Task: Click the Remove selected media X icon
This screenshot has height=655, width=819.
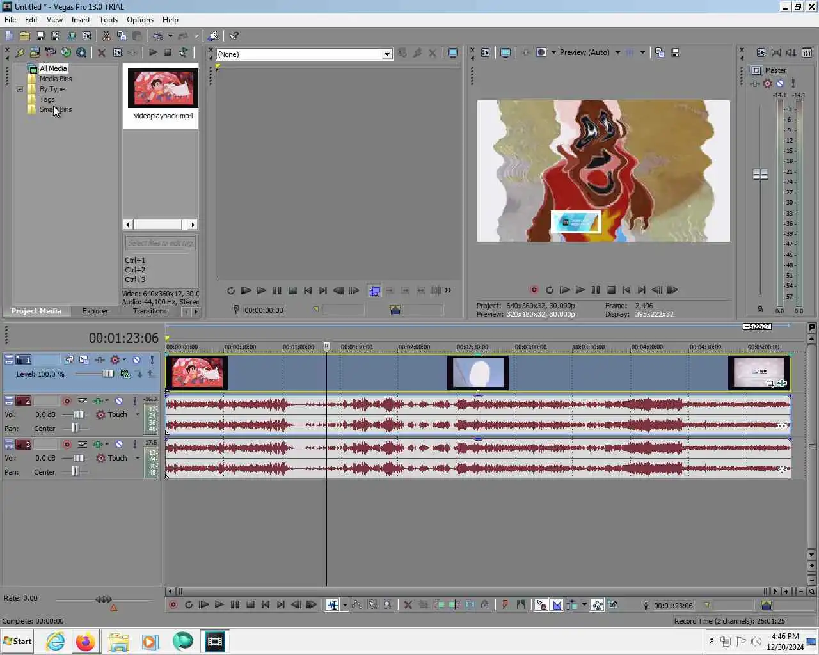Action: [x=101, y=52]
